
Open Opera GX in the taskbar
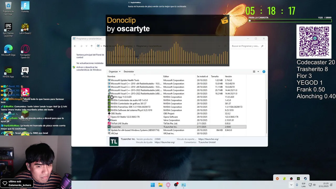point(168,185)
